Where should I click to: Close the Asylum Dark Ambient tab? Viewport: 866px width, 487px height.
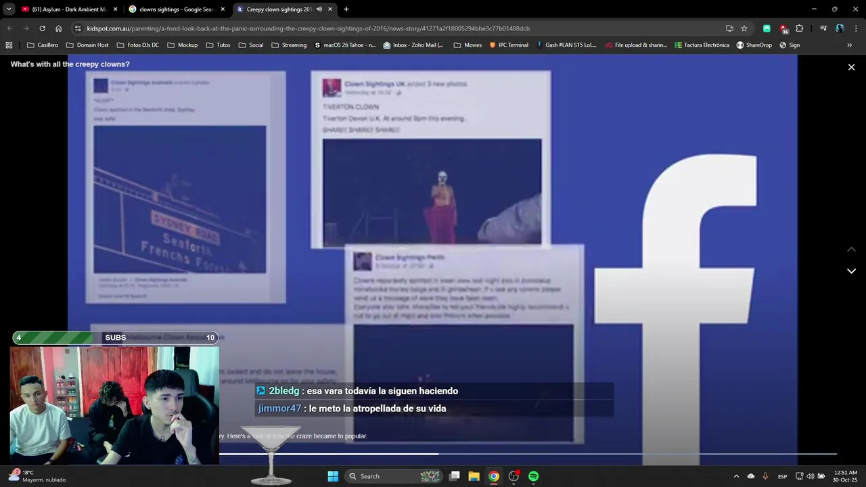pyautogui.click(x=115, y=9)
